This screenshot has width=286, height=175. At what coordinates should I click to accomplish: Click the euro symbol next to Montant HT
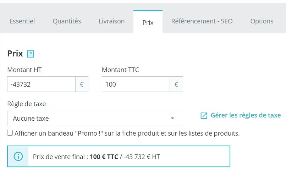click(82, 84)
